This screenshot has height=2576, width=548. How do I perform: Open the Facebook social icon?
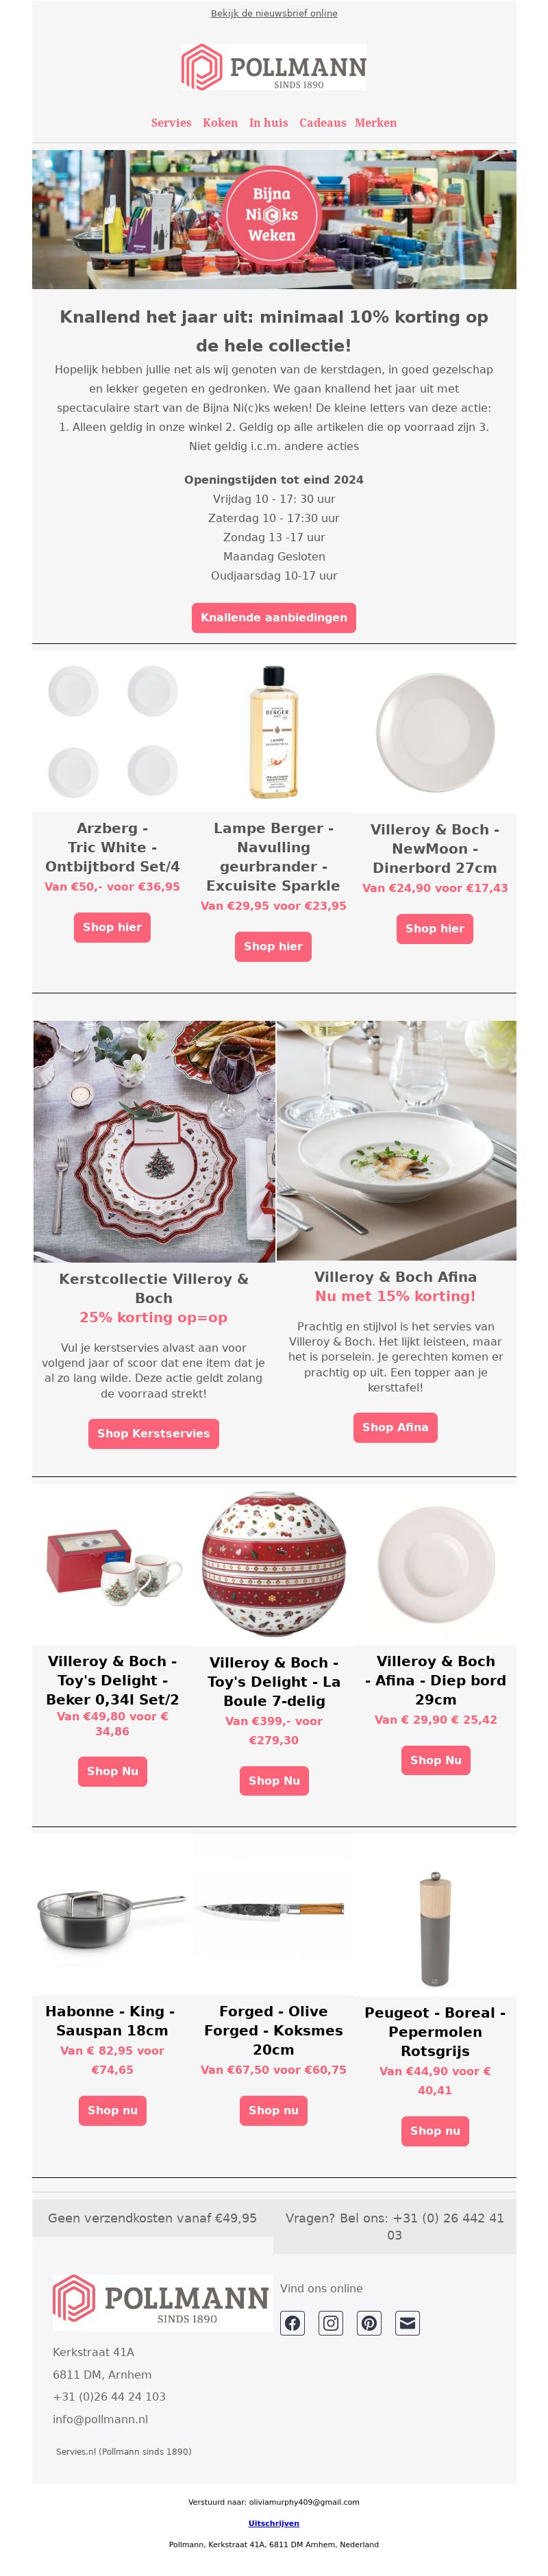(x=292, y=2322)
